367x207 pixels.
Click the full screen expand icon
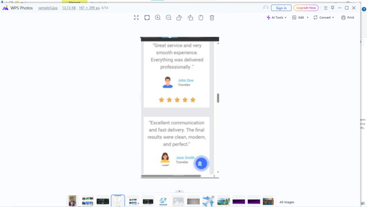(x=136, y=18)
